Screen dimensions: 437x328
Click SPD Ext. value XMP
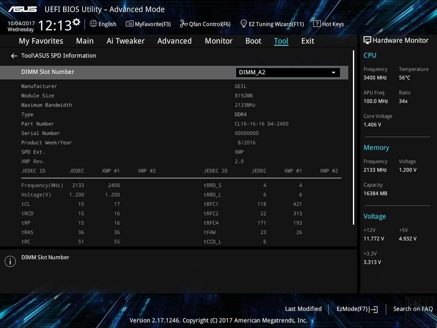pos(239,152)
